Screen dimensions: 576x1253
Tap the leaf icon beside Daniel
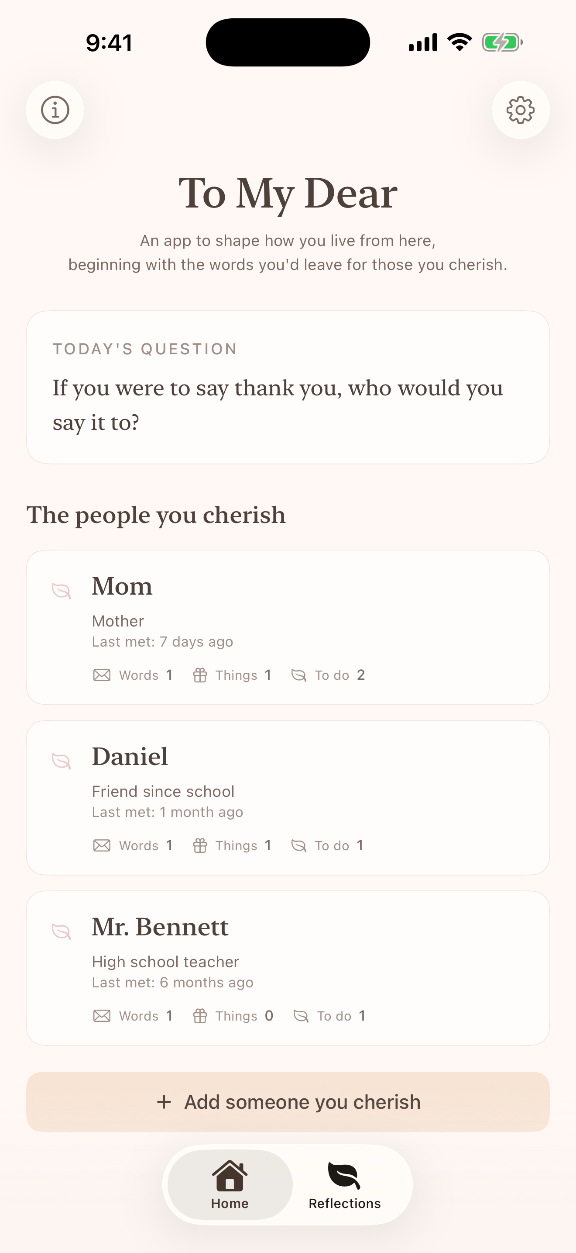[62, 761]
